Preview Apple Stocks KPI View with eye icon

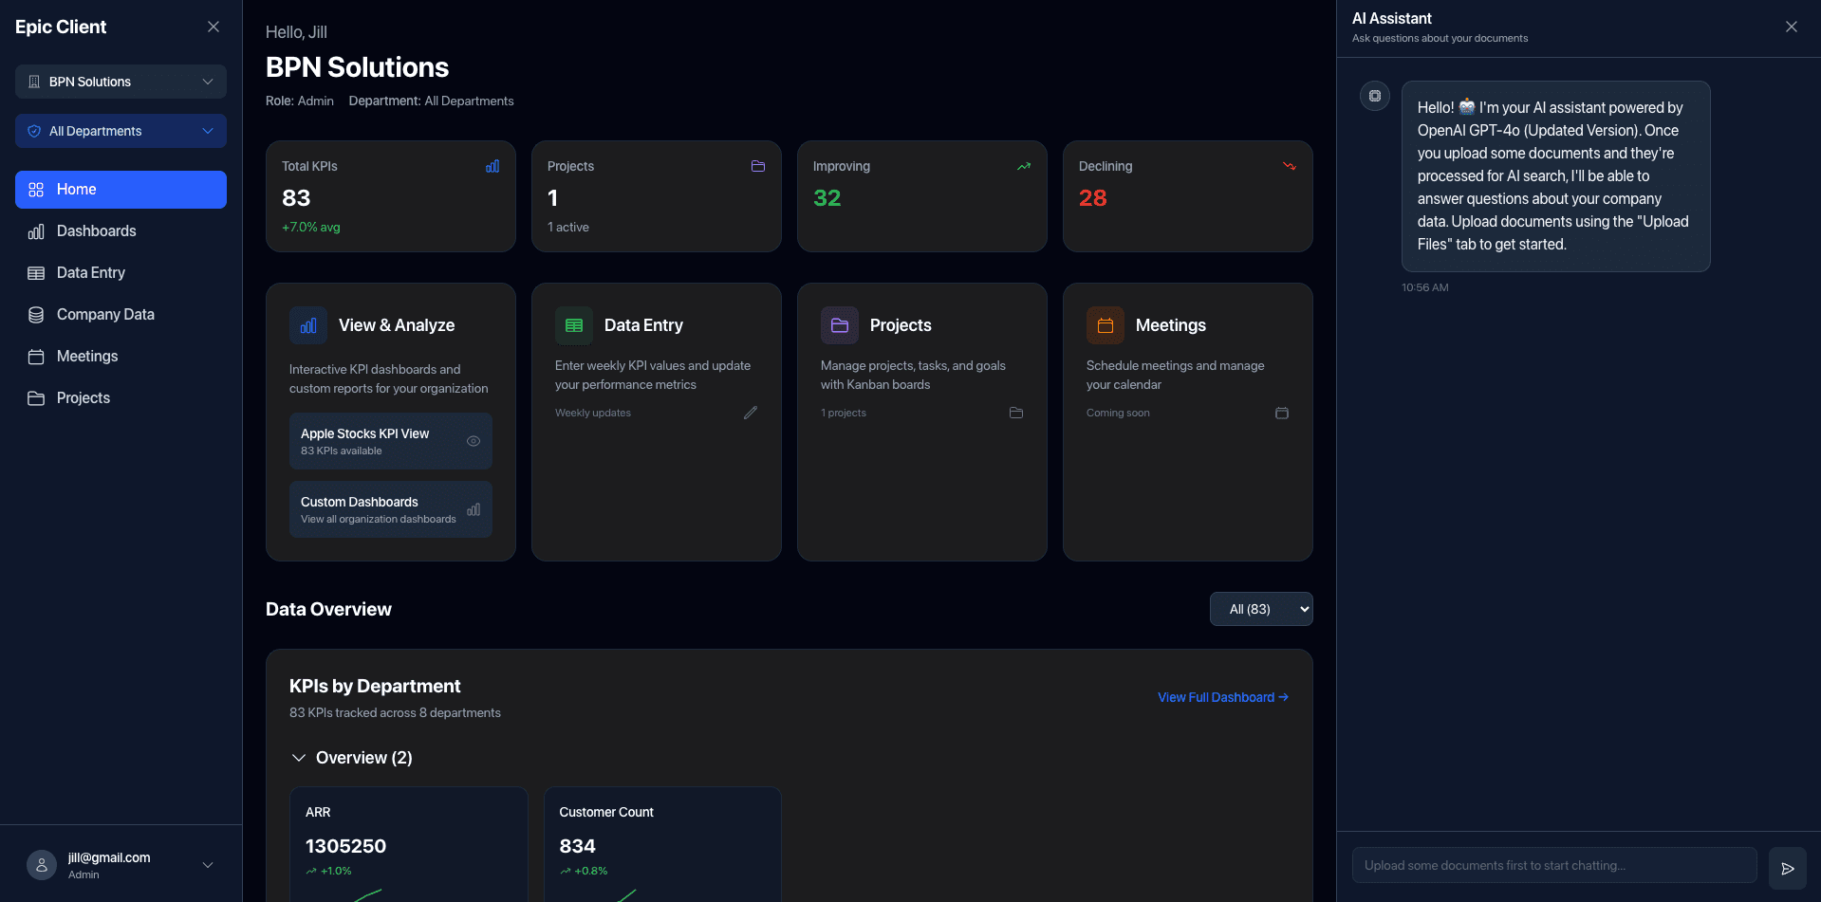474,440
